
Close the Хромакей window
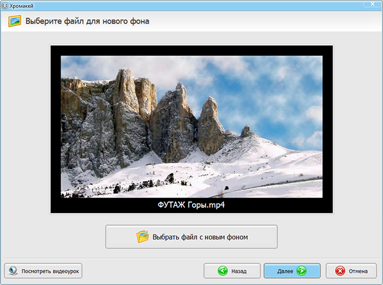pyautogui.click(x=372, y=4)
